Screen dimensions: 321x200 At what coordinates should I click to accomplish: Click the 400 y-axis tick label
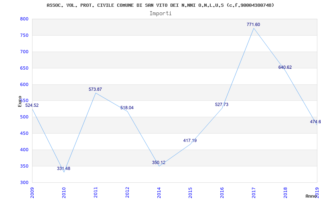coord(24,150)
